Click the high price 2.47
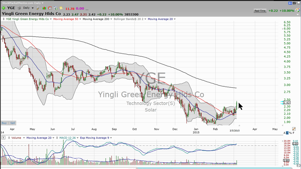Viewport: 301px width, 169px height. click(x=75, y=14)
